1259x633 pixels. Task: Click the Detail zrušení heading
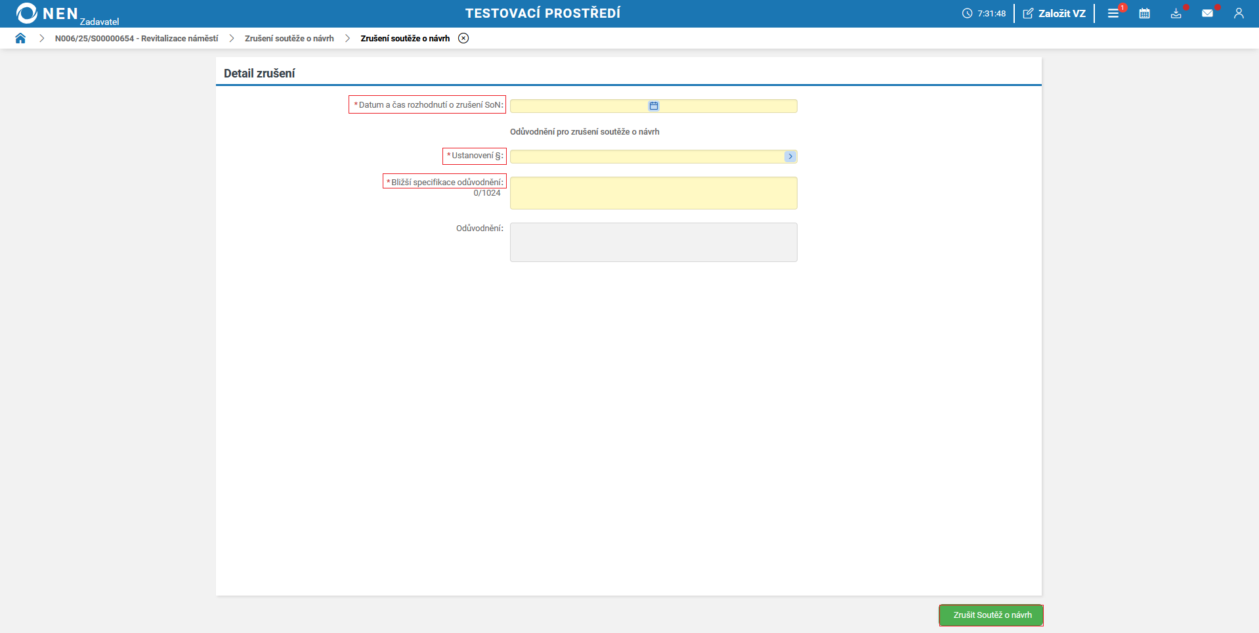point(259,74)
